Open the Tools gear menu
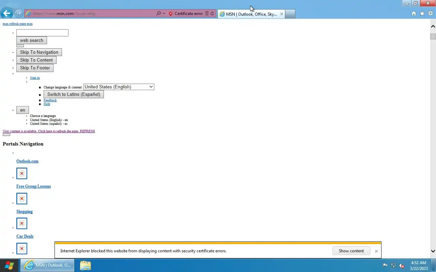 pos(431,14)
